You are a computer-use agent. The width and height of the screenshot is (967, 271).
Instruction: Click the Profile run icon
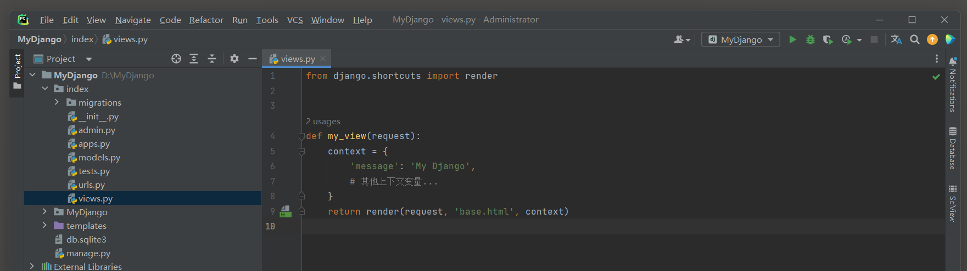coord(846,39)
